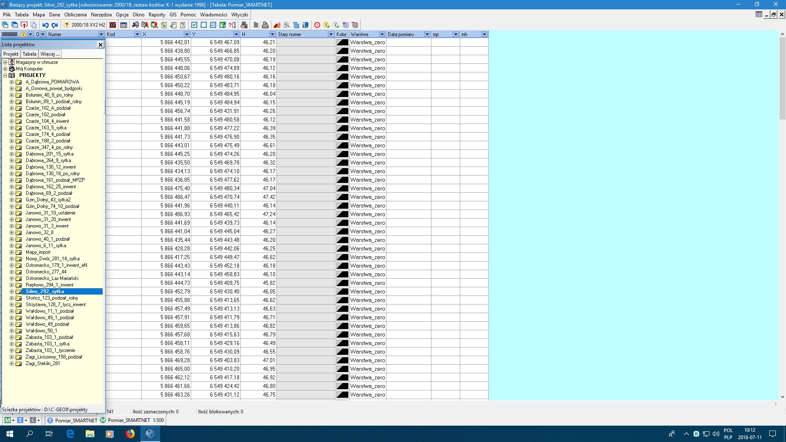Click the Więcej ... tab
The height and width of the screenshot is (442, 786).
50,54
